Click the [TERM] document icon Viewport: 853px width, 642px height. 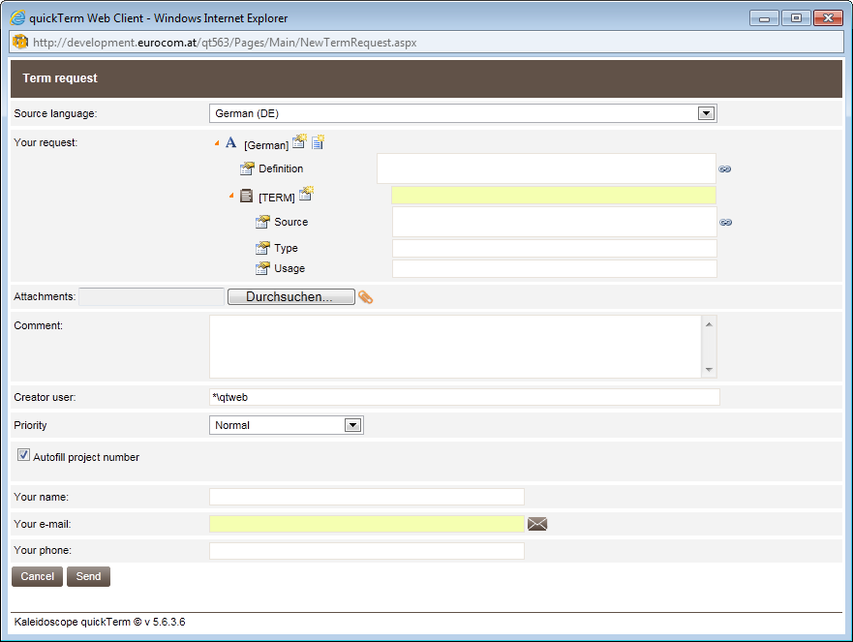tap(247, 196)
